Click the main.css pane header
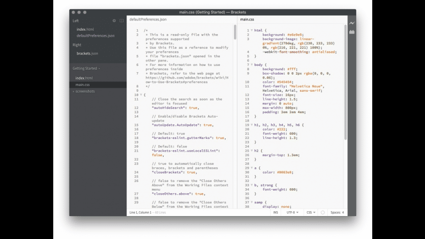The height and width of the screenshot is (239, 425). pyautogui.click(x=247, y=20)
